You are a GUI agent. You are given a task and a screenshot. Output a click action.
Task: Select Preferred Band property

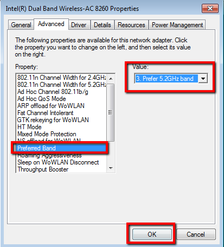(x=61, y=148)
